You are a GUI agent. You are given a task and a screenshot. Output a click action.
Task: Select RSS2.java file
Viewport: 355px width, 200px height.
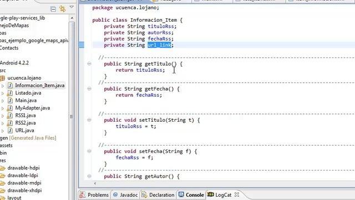coord(26,123)
